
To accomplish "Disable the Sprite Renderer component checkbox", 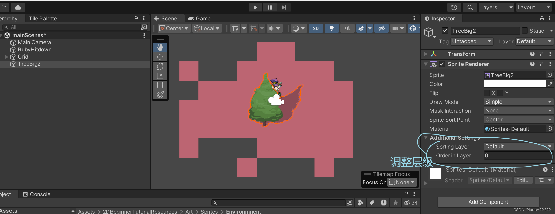I will click(x=442, y=64).
